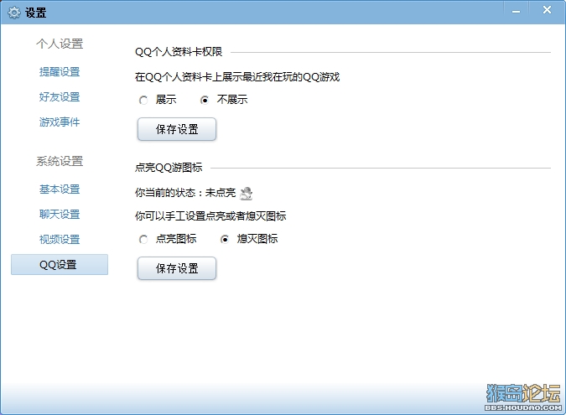
Task: Open 提醒设置 in the sidebar
Action: click(x=60, y=72)
